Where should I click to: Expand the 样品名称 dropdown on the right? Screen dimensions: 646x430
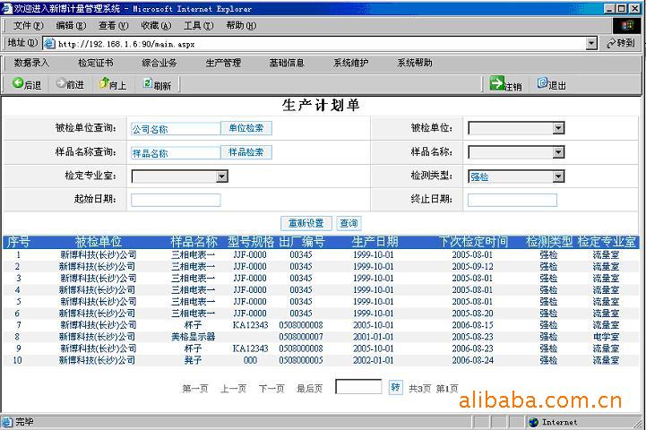(x=557, y=152)
